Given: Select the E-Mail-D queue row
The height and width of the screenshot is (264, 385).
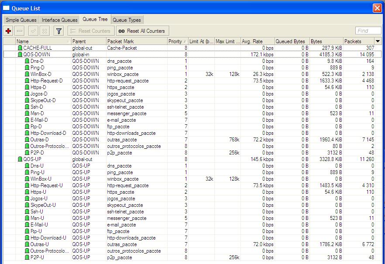Looking at the screenshot, I should [x=192, y=120].
